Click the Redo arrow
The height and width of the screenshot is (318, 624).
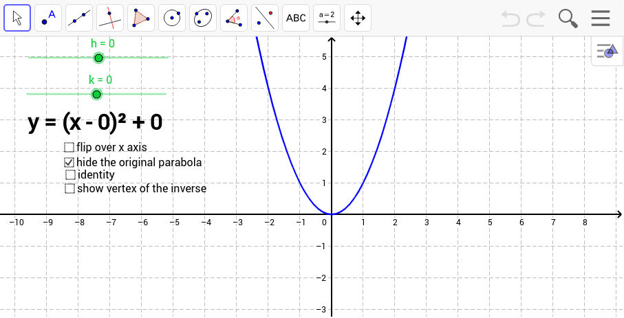click(x=536, y=19)
